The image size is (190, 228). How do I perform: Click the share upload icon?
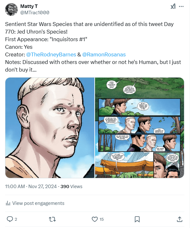coord(179,219)
